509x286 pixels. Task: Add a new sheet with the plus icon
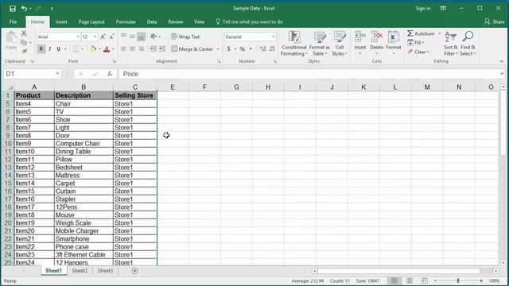134,271
